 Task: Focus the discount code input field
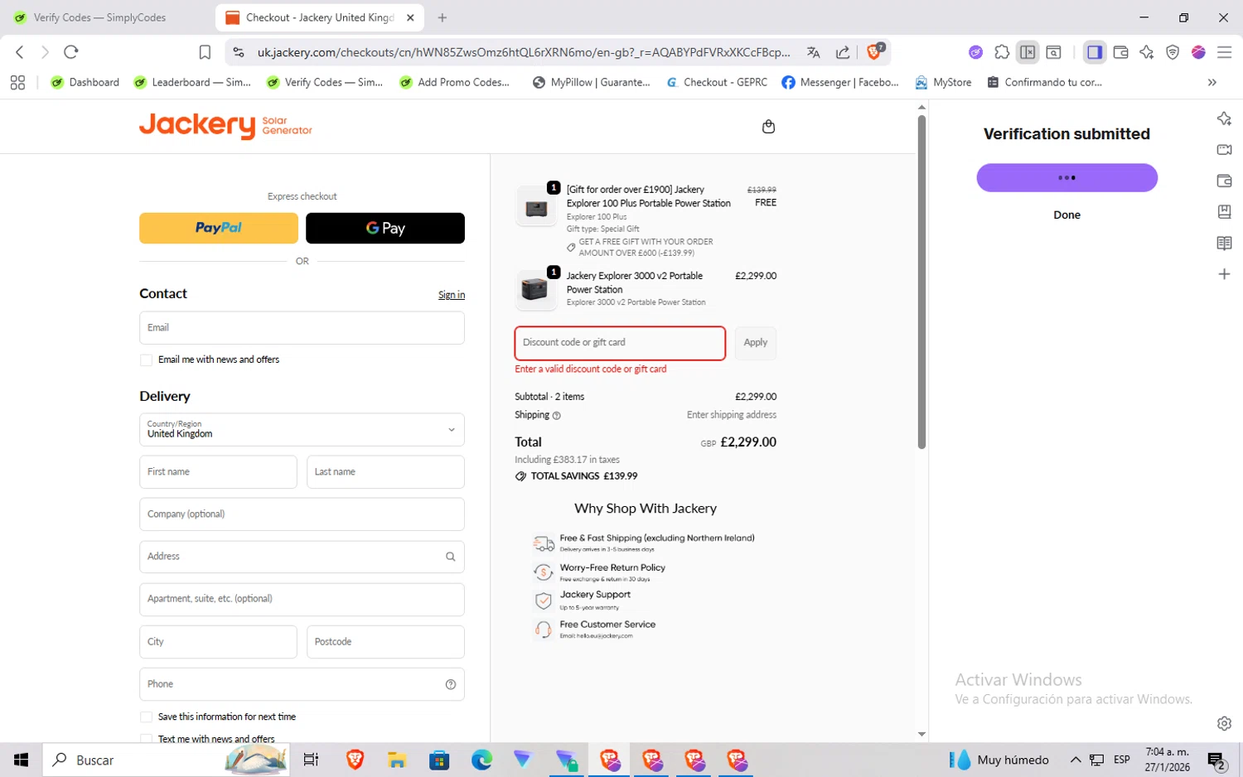pos(620,343)
